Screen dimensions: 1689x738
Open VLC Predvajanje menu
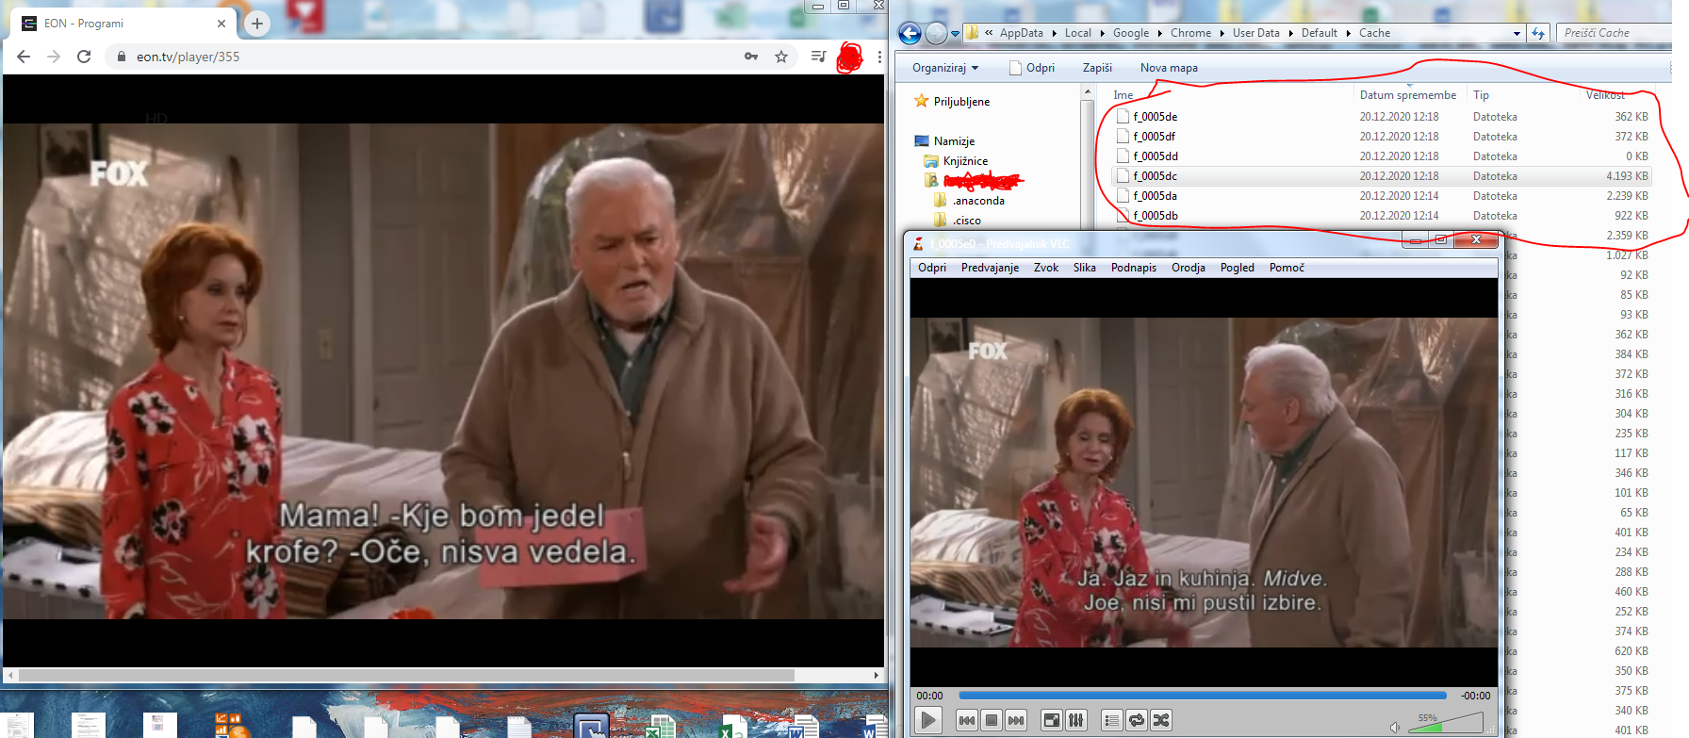(x=990, y=268)
